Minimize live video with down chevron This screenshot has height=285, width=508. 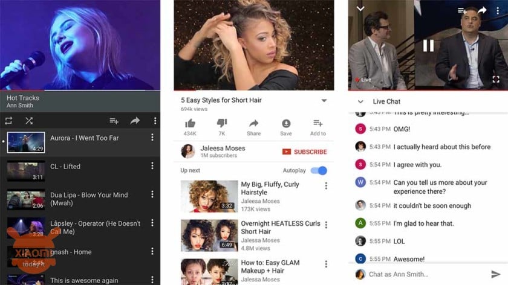click(360, 8)
